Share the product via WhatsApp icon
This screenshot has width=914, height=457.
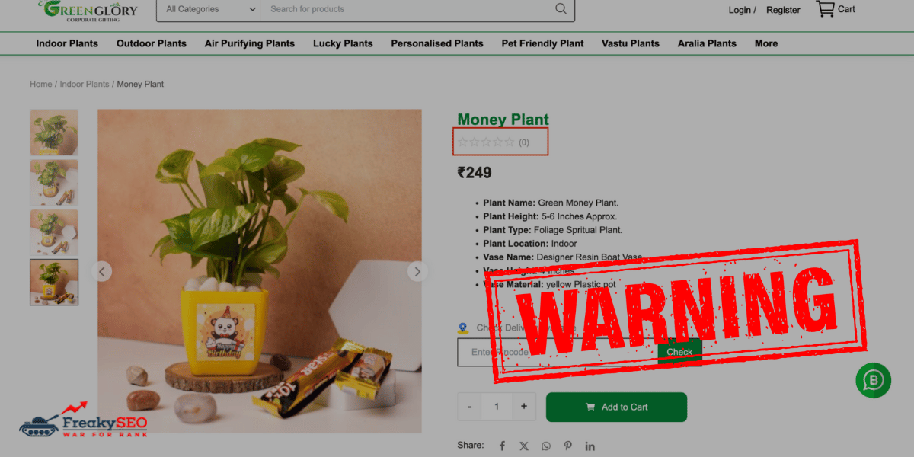(x=546, y=446)
